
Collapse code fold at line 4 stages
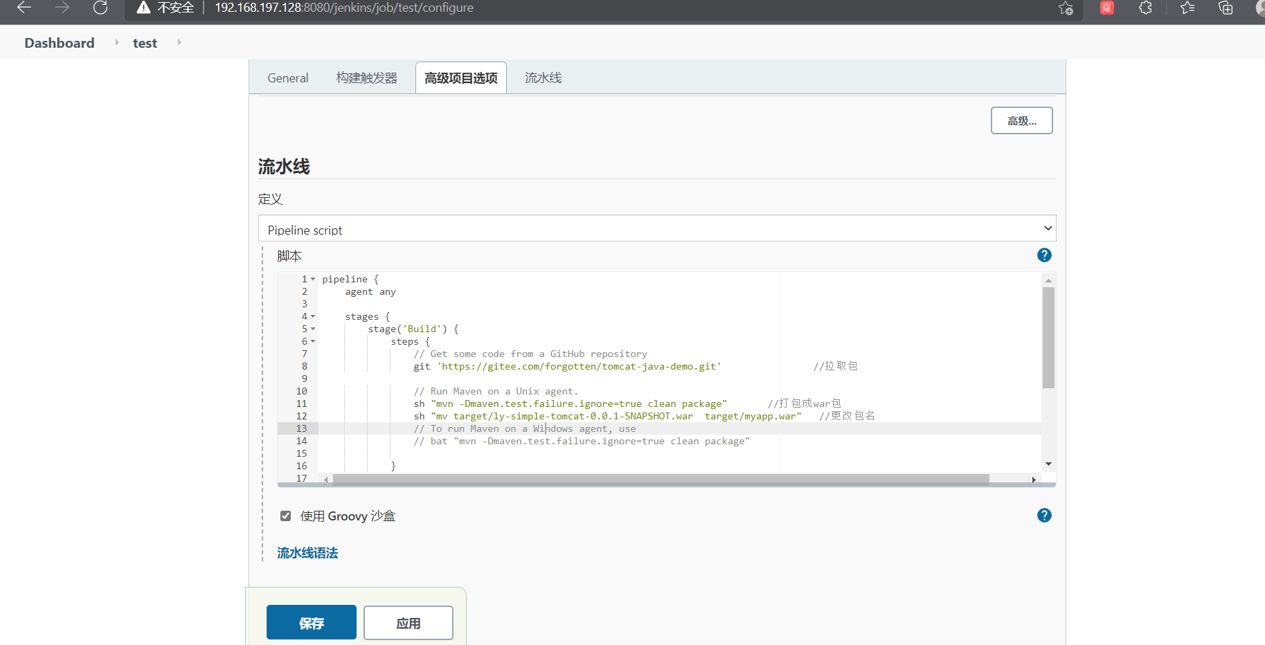(313, 317)
